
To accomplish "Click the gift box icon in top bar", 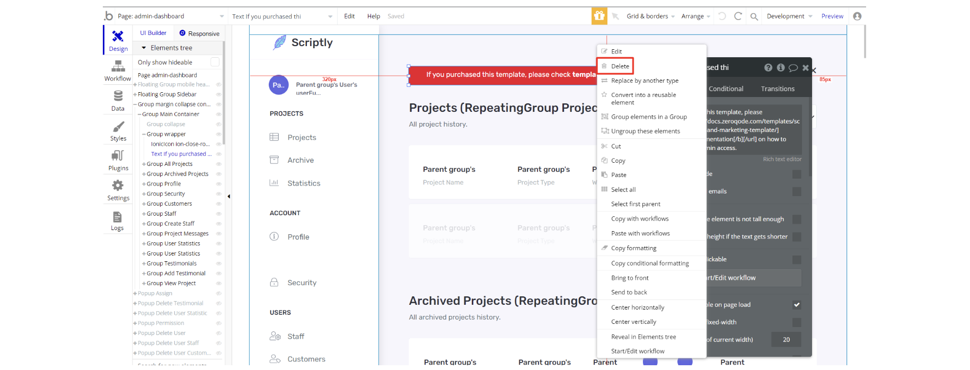I will tap(599, 16).
